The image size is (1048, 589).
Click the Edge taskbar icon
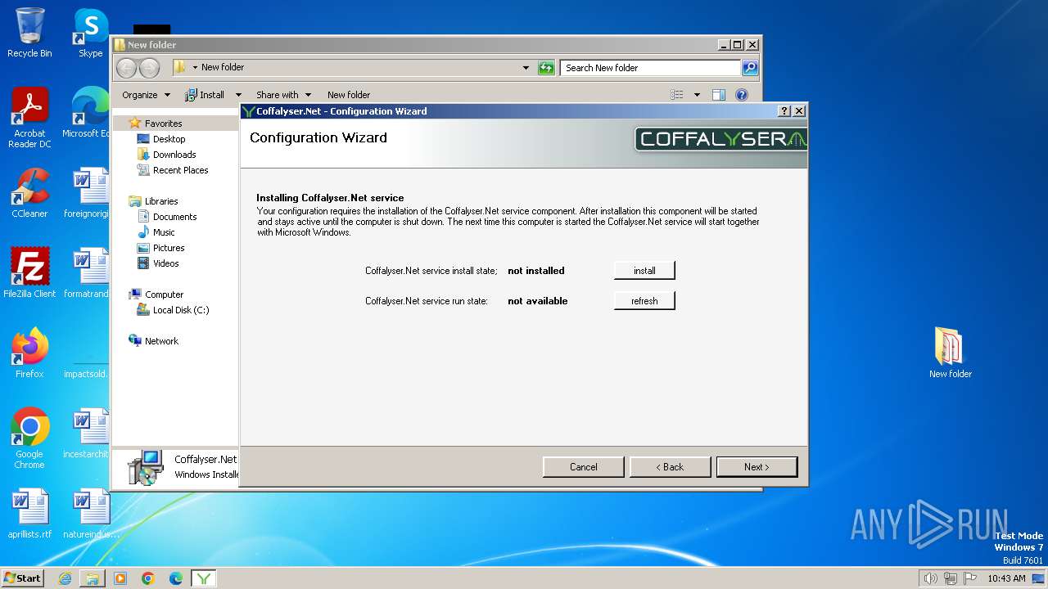176,578
